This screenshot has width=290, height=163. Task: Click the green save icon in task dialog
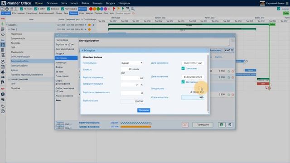pos(222,125)
